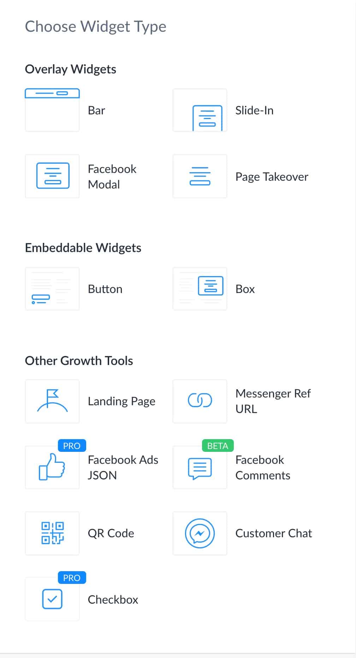Click the QR Code text label
The height and width of the screenshot is (658, 356).
pos(111,533)
